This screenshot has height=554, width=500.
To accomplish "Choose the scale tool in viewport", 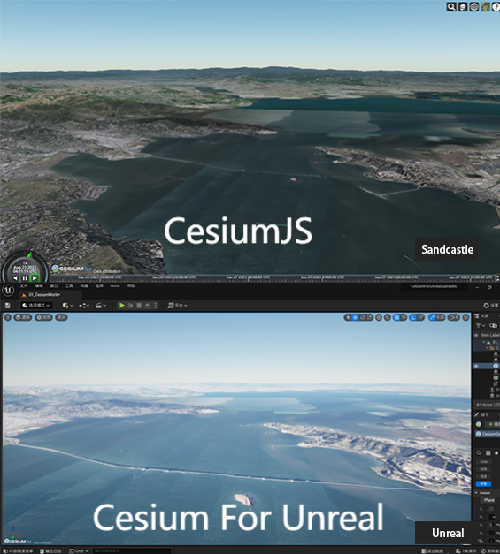I will [x=369, y=317].
